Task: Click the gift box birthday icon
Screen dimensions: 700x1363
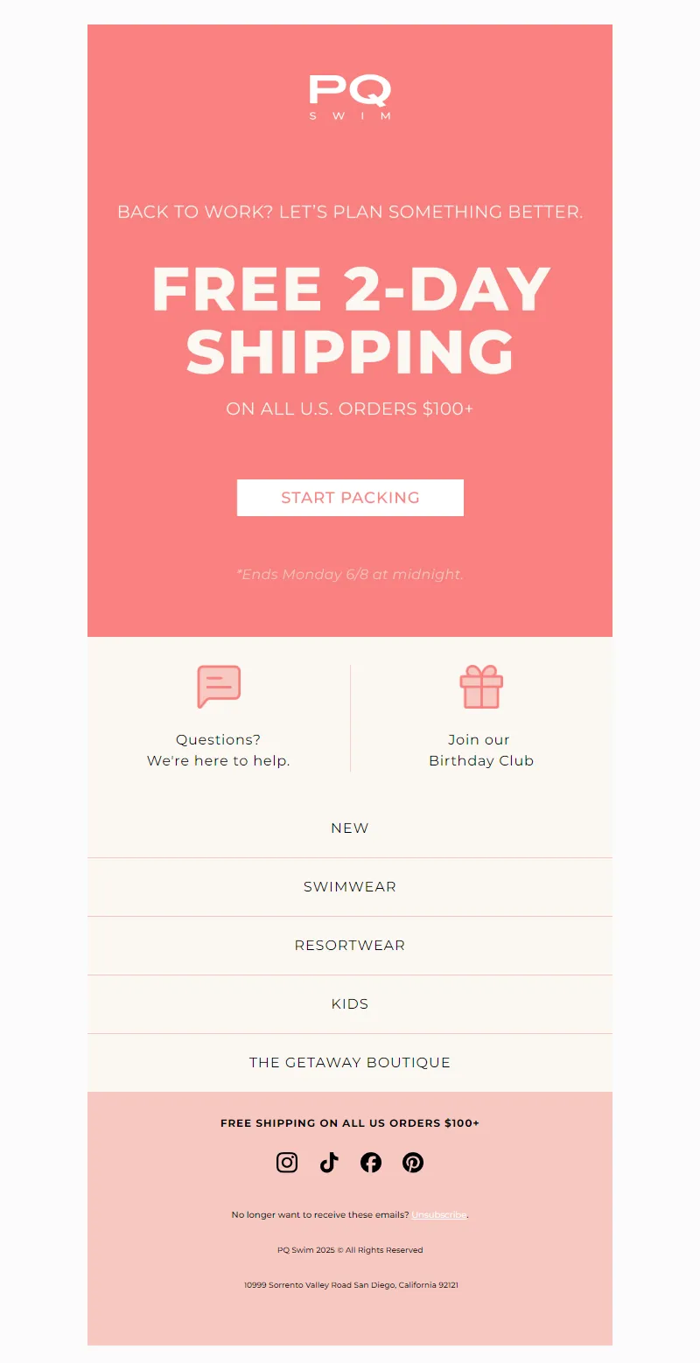Action: [x=481, y=687]
